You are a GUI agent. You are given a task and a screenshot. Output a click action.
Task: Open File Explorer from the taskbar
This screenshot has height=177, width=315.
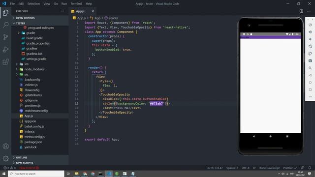coord(77,174)
